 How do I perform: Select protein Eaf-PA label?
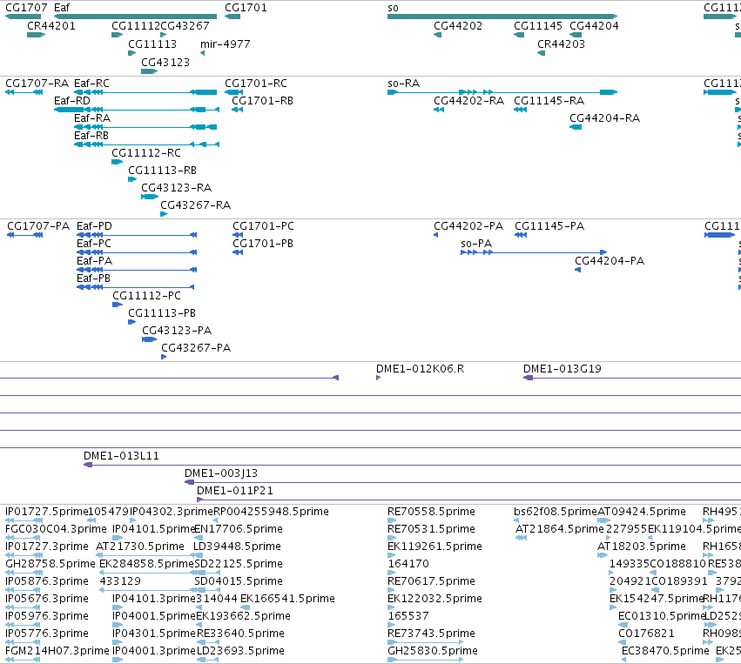(95, 261)
